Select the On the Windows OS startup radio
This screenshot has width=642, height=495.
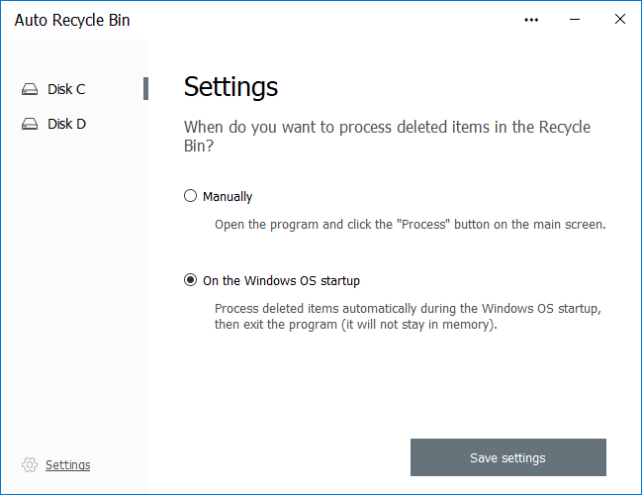(190, 280)
